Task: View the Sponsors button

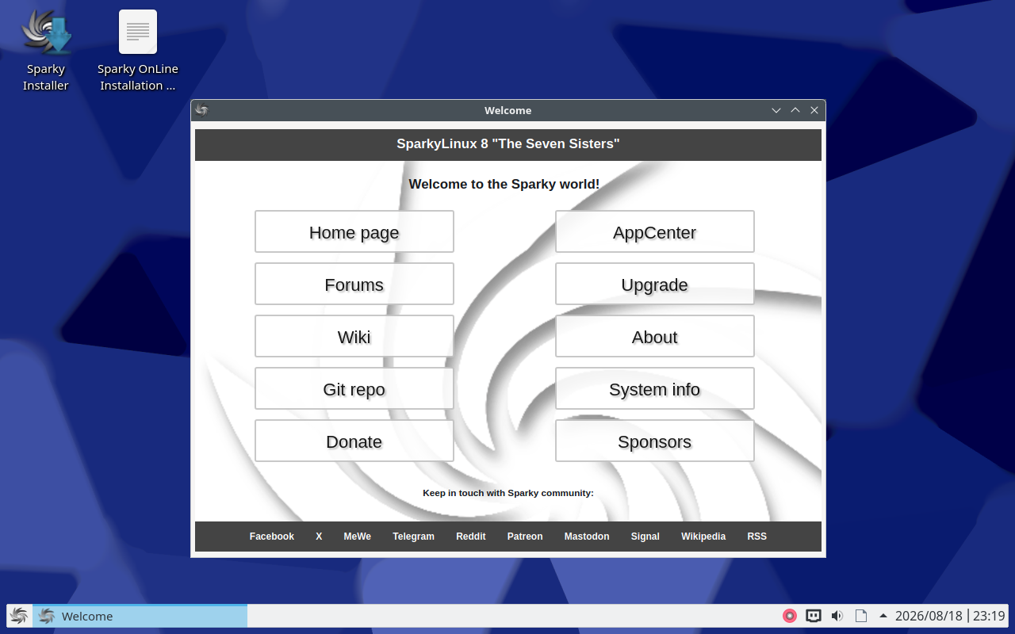Action: pyautogui.click(x=655, y=441)
